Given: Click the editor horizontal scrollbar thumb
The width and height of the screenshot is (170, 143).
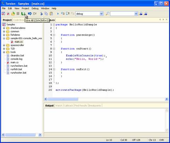Looking at the screenshot, I should 63,99.
